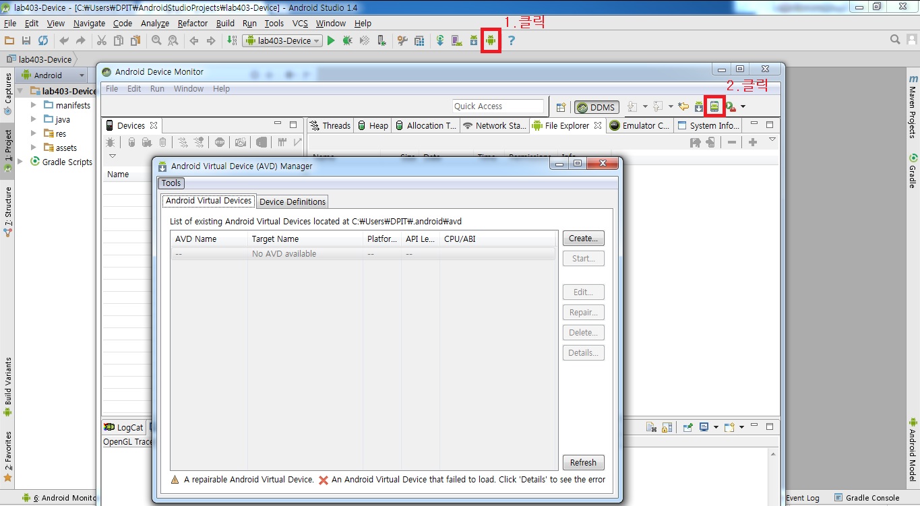Click the Debug app bug icon
The height and width of the screenshot is (506, 920).
tap(347, 40)
